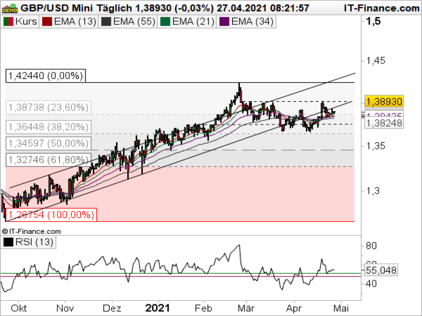Click the Dez month label on time axis

pos(112,308)
